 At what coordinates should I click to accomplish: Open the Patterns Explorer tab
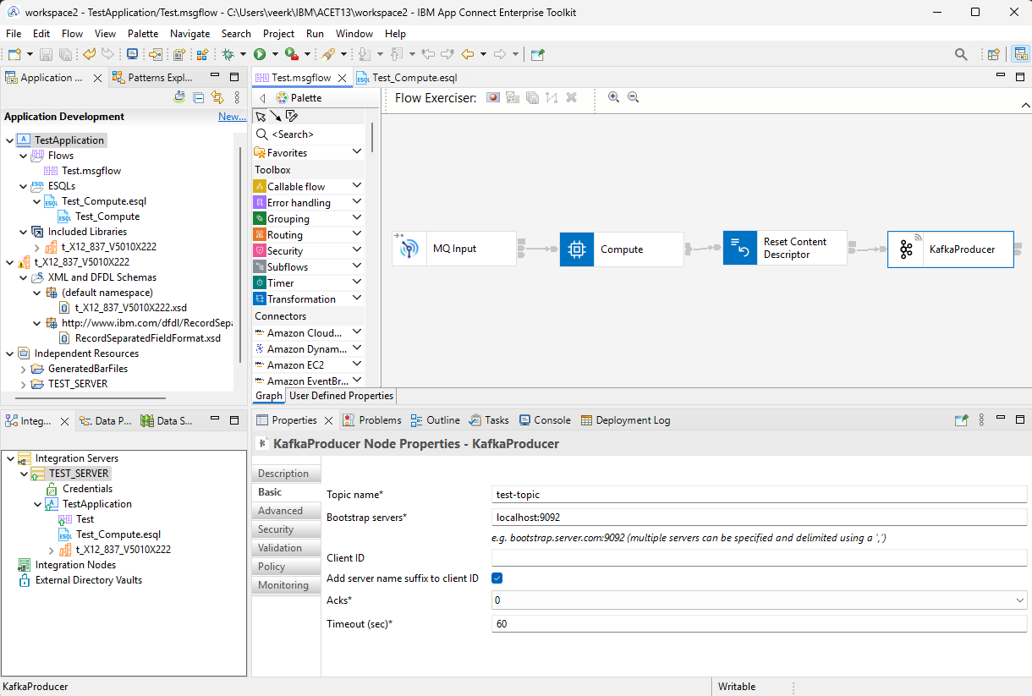[x=152, y=78]
